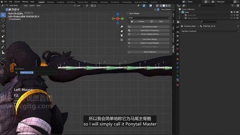Open the Render menu
Image resolution: width=240 pixels, height=135 pixels.
(x=17, y=2)
